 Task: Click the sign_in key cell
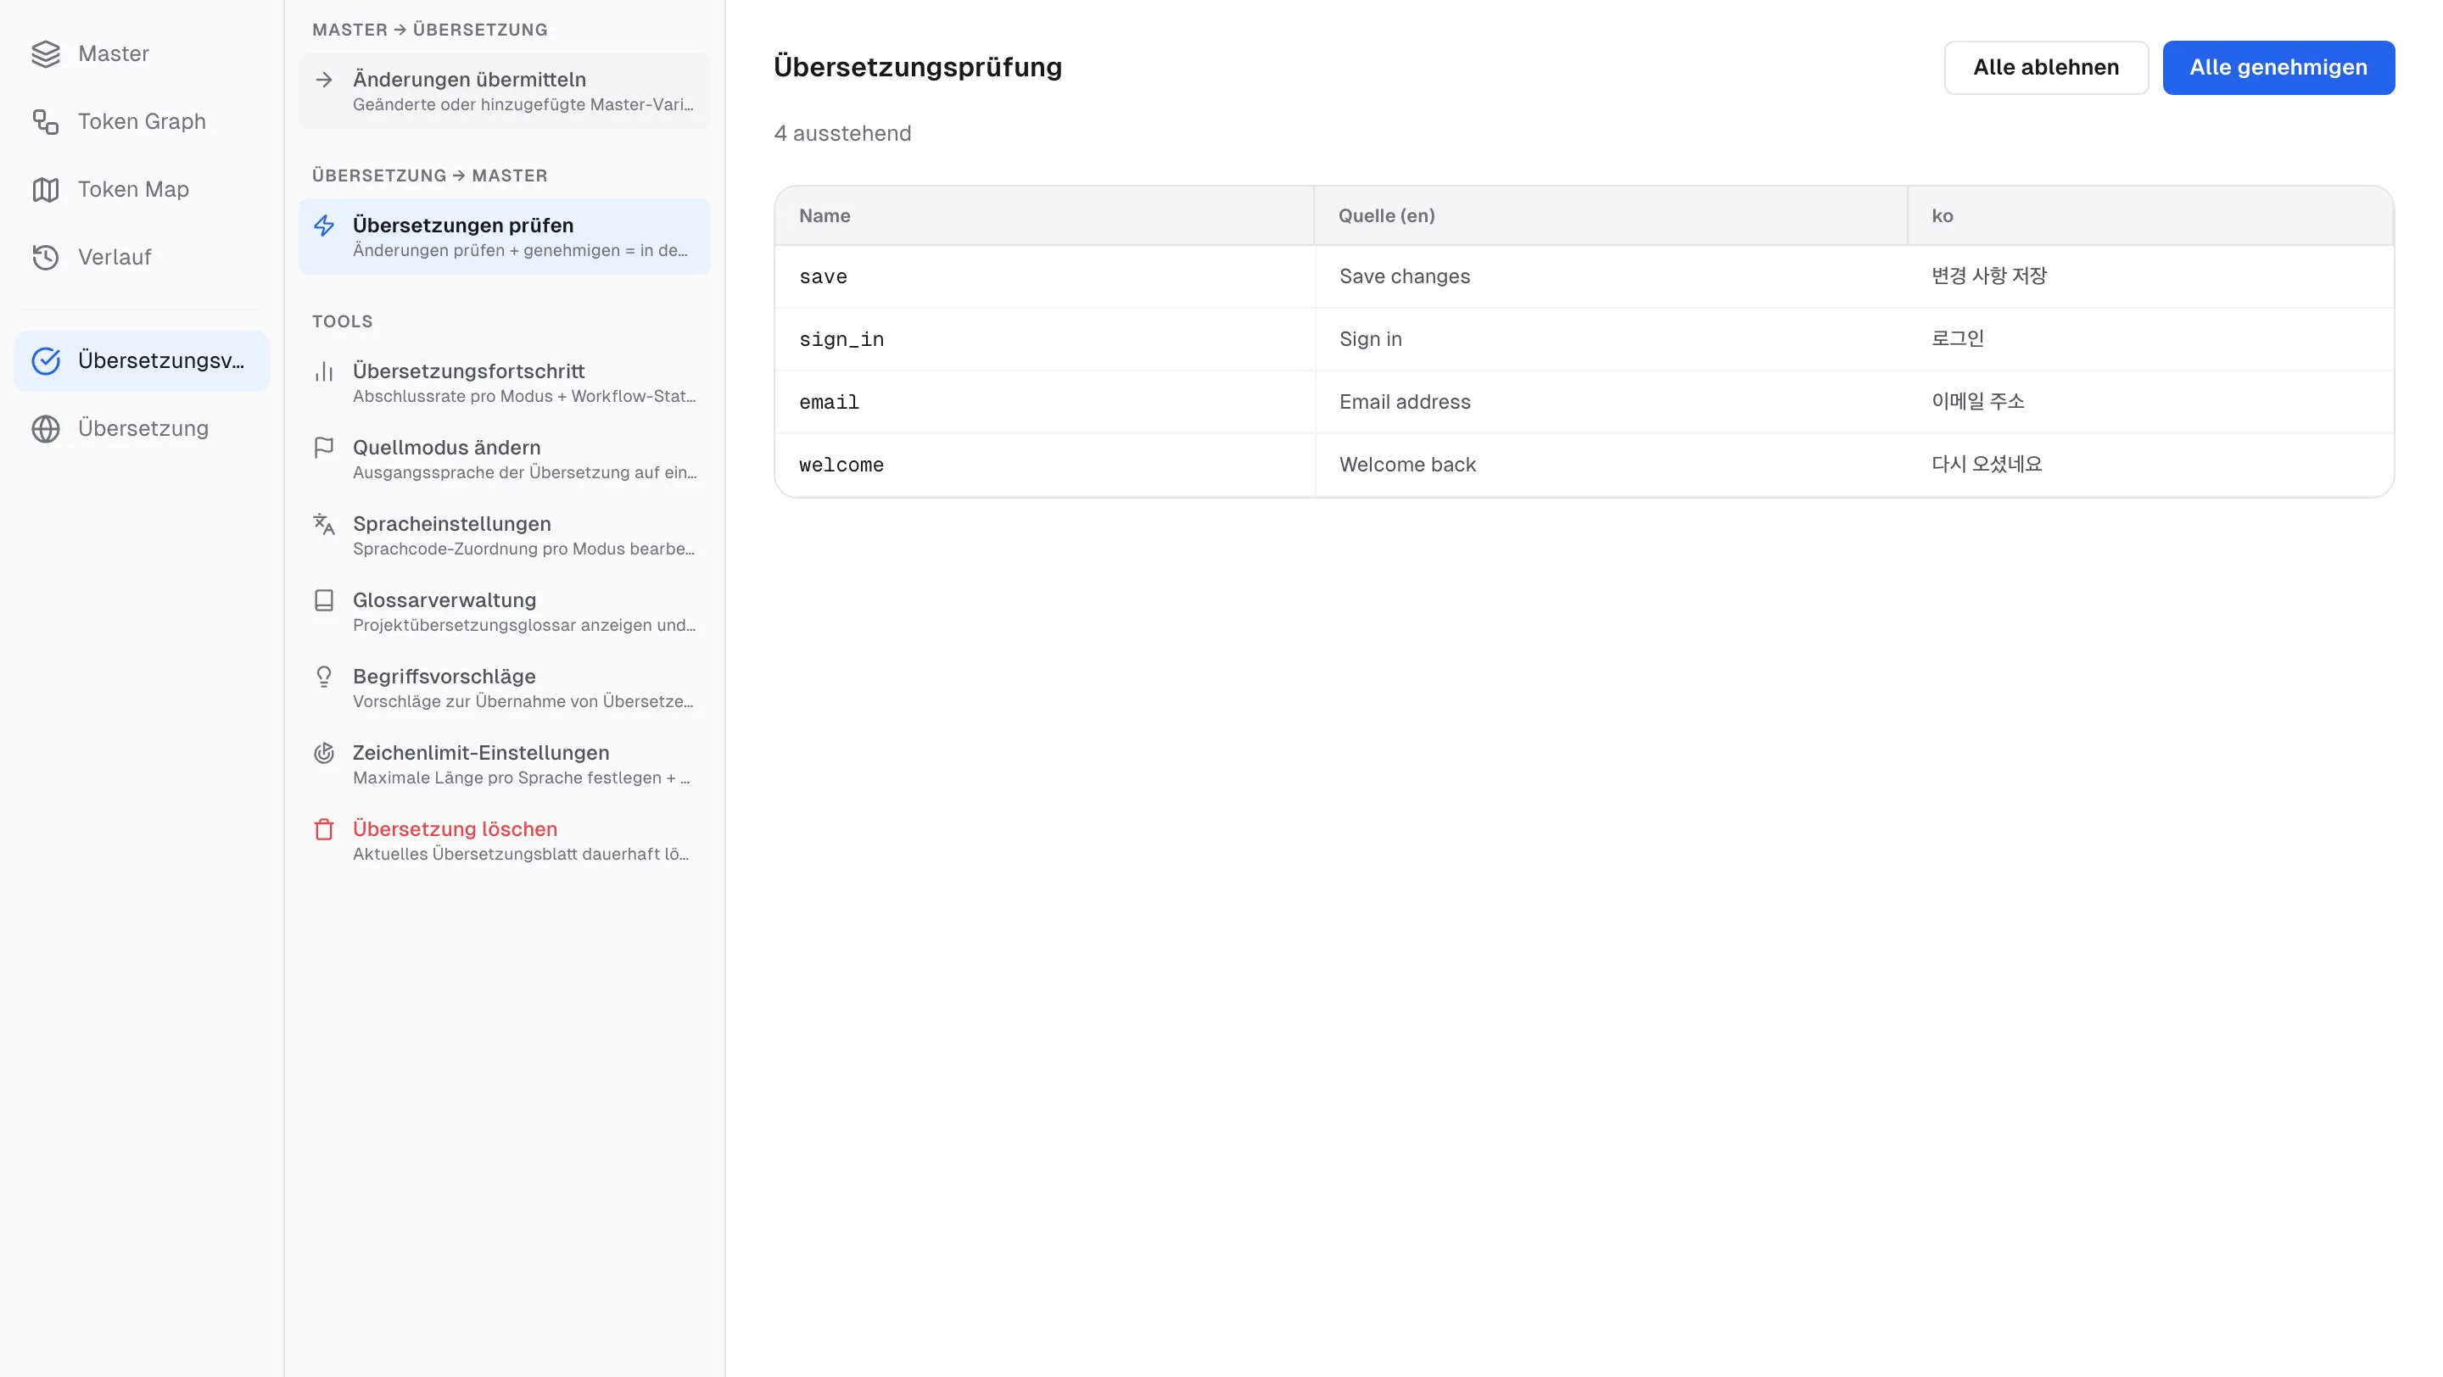[x=1045, y=339]
